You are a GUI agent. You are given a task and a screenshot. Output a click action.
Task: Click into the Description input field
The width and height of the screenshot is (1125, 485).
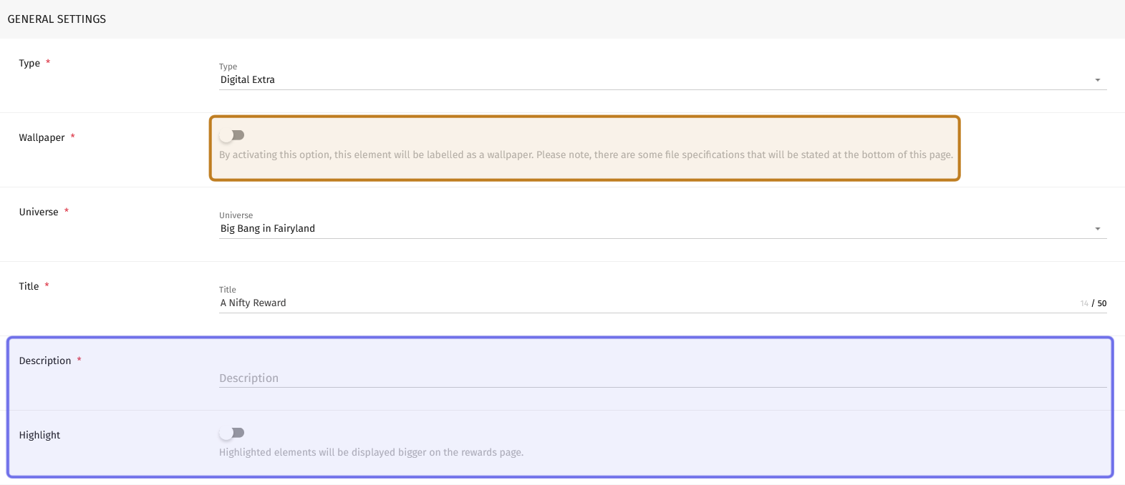coord(662,378)
